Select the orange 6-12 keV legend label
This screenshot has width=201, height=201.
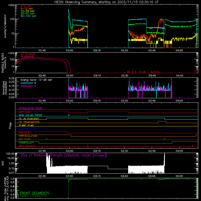coord(27,9)
